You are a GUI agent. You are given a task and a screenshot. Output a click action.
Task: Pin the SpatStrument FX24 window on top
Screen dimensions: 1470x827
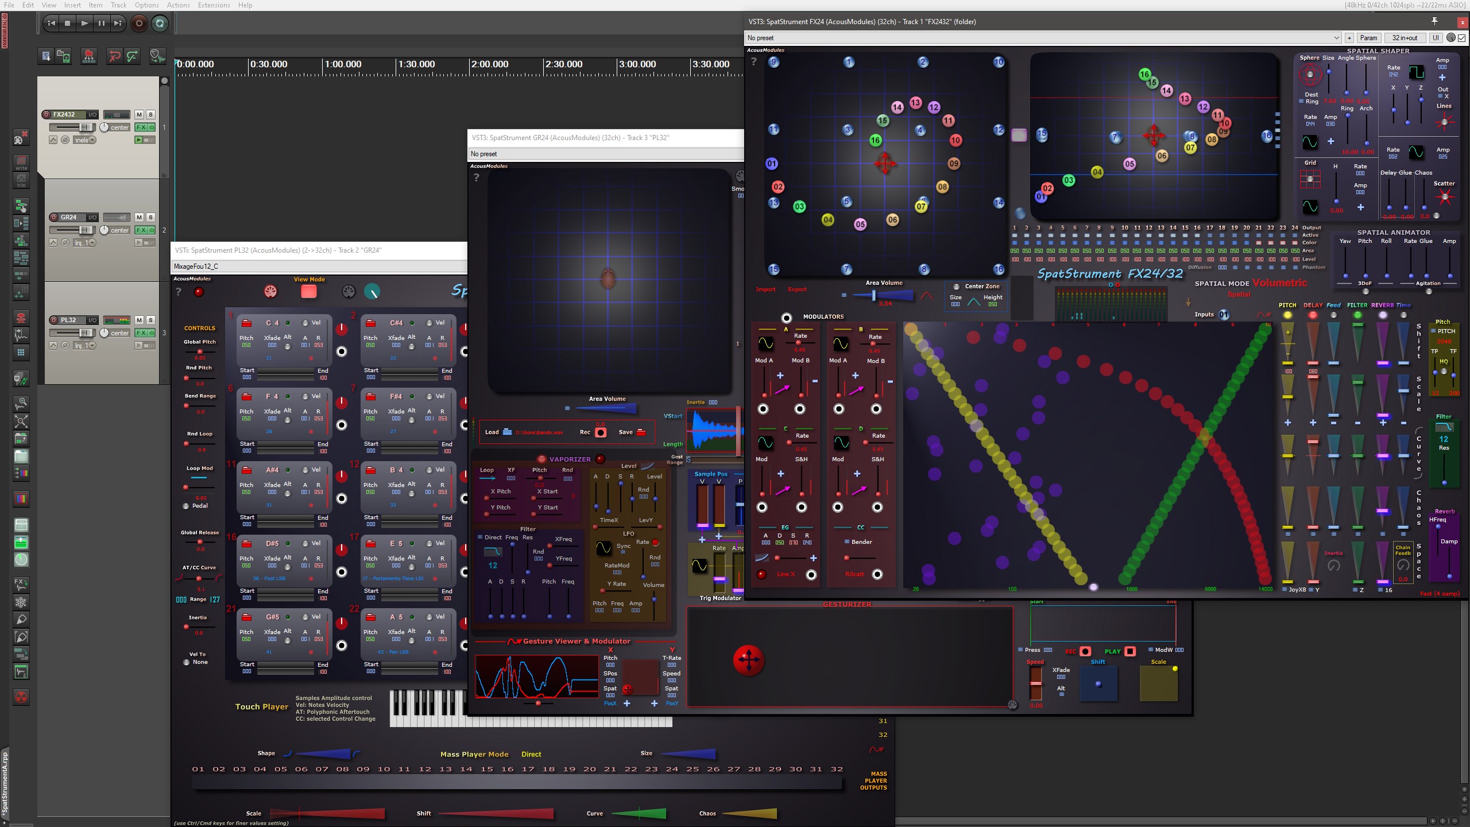[x=1434, y=21]
